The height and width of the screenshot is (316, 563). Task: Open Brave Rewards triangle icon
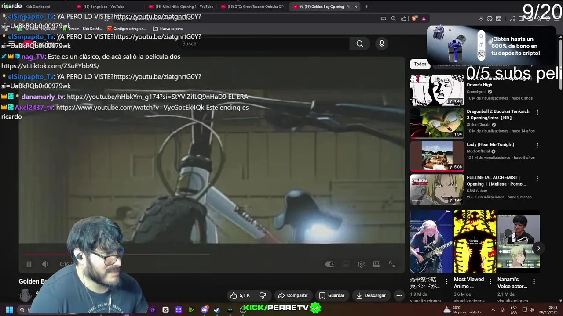424,18
